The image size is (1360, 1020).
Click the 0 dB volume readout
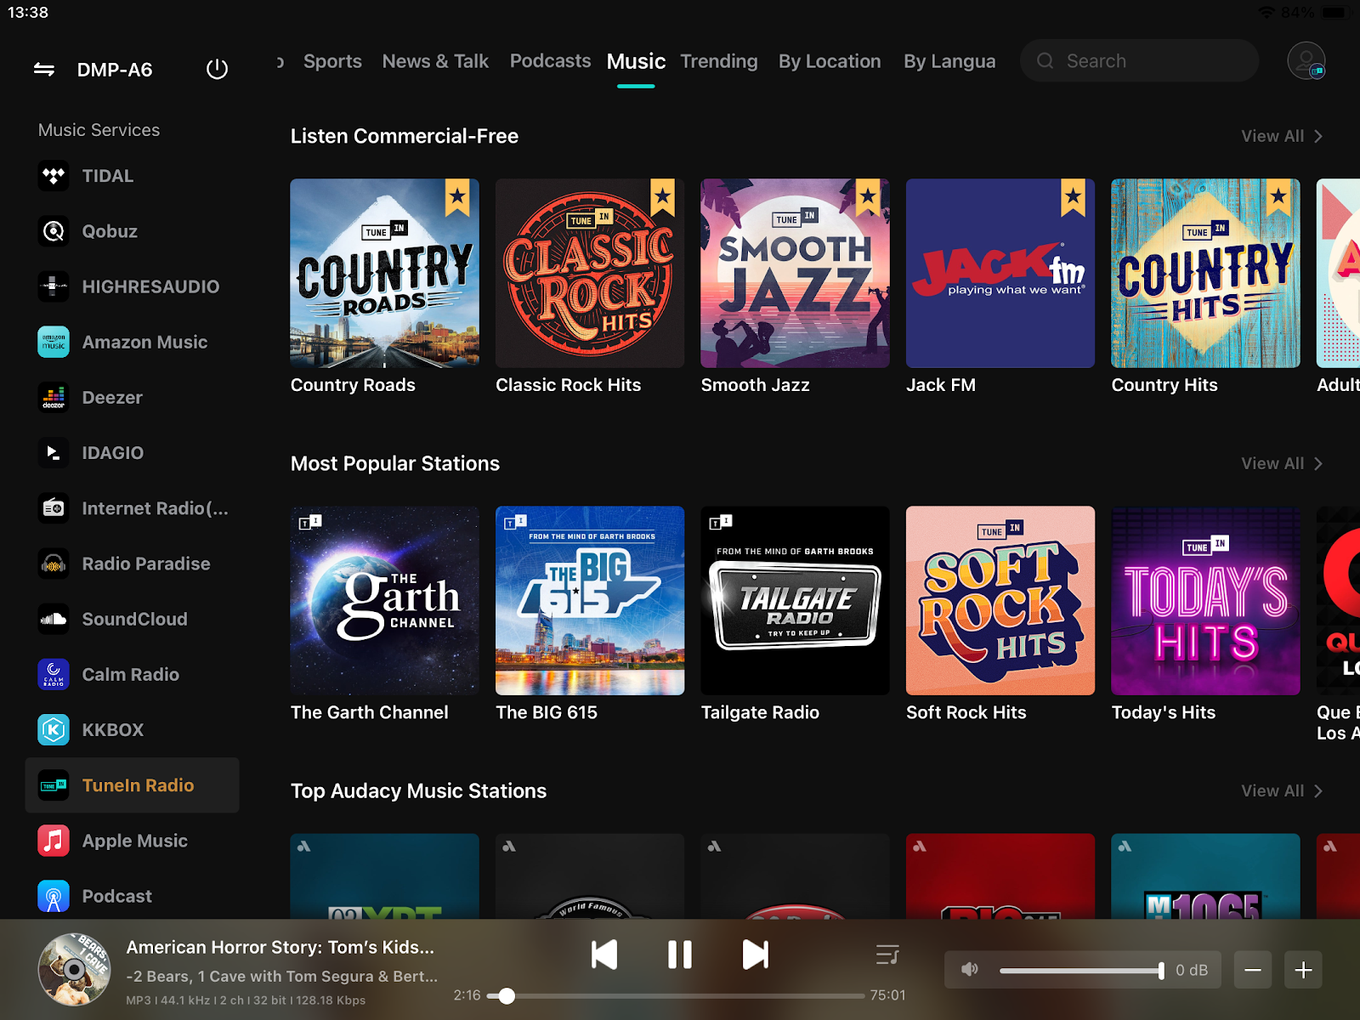click(x=1192, y=970)
